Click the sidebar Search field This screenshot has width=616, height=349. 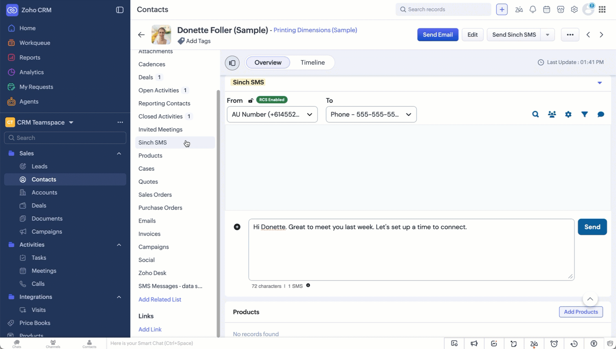click(65, 138)
